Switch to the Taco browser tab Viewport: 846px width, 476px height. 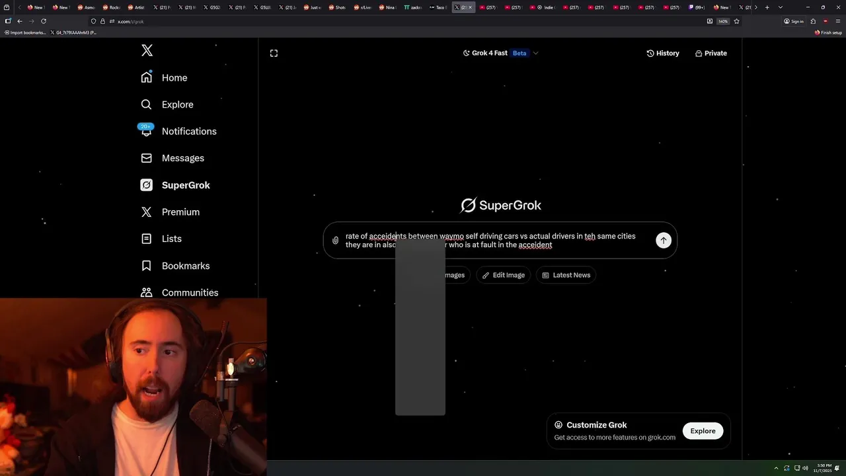(438, 7)
